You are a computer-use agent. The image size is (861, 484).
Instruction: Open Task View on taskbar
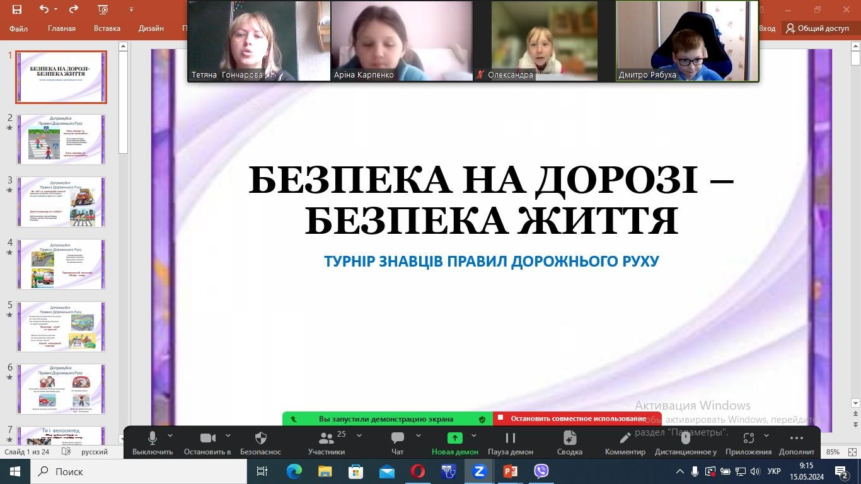point(262,471)
